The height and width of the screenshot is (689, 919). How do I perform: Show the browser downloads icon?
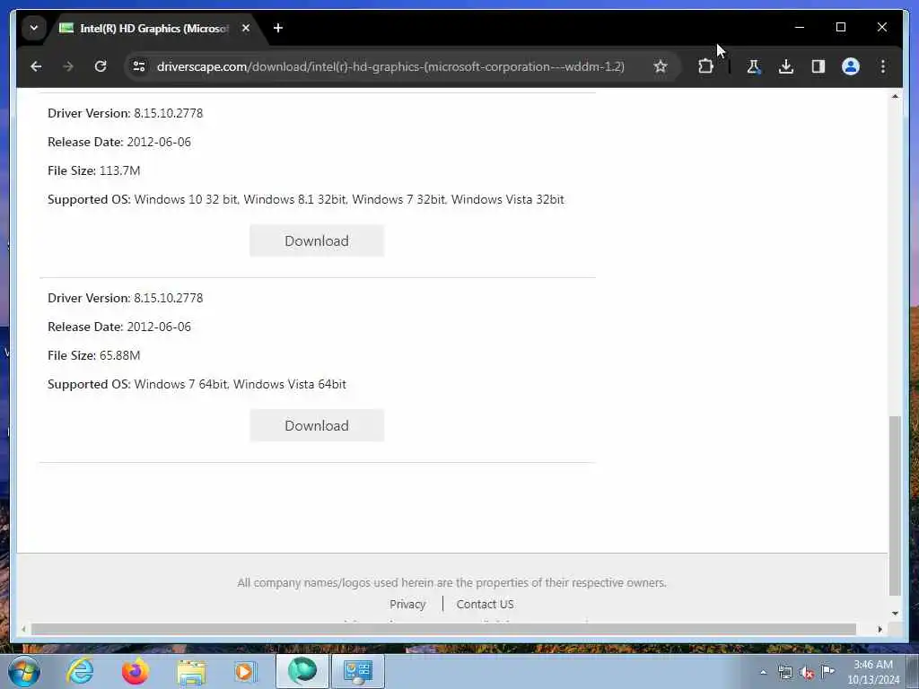pos(786,66)
